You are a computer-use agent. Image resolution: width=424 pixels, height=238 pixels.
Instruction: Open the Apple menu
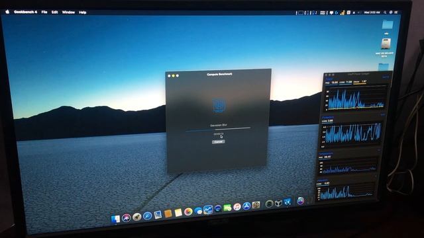(7, 12)
